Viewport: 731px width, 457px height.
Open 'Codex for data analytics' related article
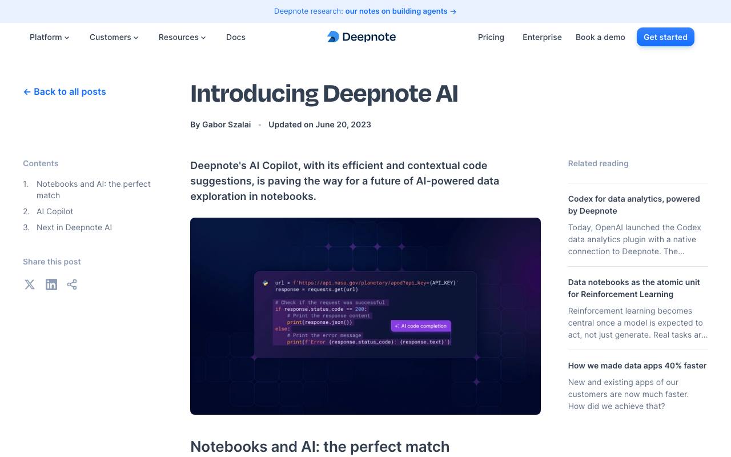pos(634,205)
